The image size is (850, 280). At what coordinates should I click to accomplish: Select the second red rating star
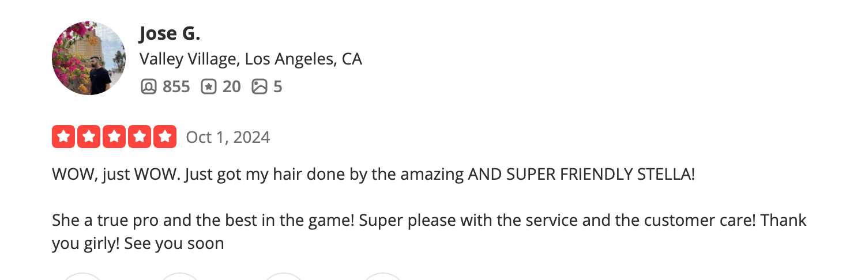click(89, 137)
